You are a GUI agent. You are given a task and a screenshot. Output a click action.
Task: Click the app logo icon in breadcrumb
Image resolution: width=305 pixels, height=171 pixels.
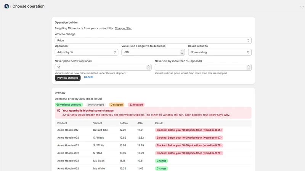[6, 6]
